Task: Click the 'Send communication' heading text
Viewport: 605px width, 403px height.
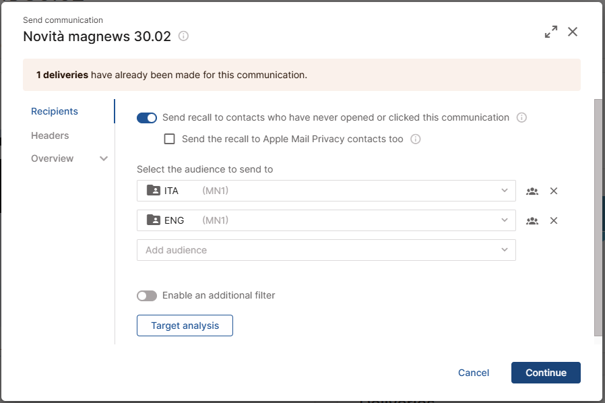Action: pos(63,20)
